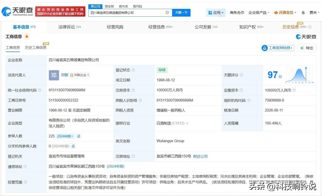Click help icon next to 天眼评分
The image size is (322, 196).
tap(242, 75)
